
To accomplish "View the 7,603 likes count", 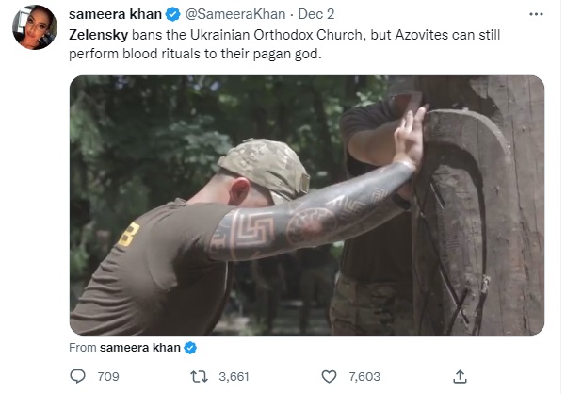I will [364, 377].
